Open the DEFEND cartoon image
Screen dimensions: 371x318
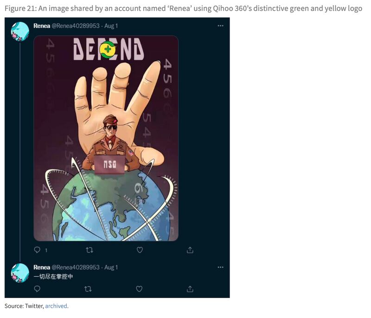tap(106, 138)
